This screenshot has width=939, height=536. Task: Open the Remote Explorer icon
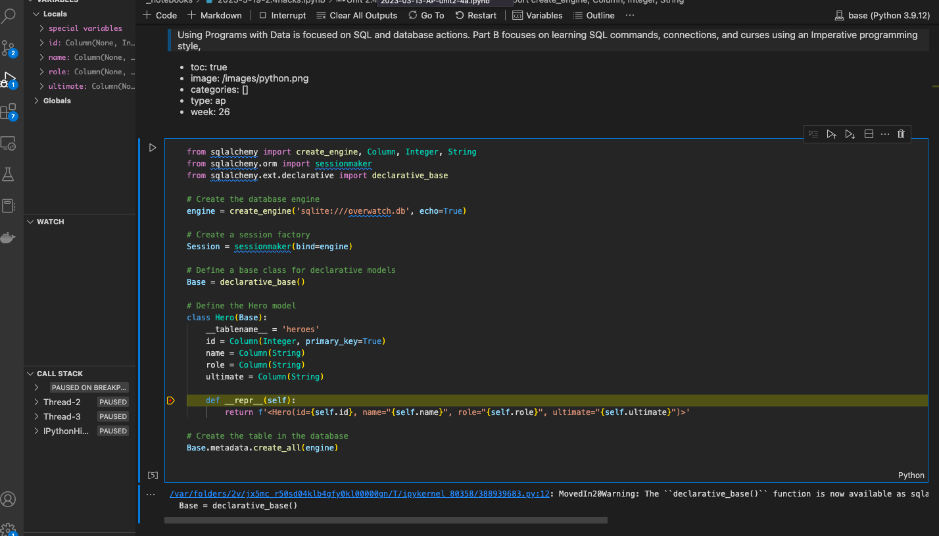click(x=8, y=143)
